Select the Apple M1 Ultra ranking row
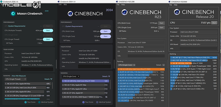This screenshot has height=107, width=221. [85, 89]
